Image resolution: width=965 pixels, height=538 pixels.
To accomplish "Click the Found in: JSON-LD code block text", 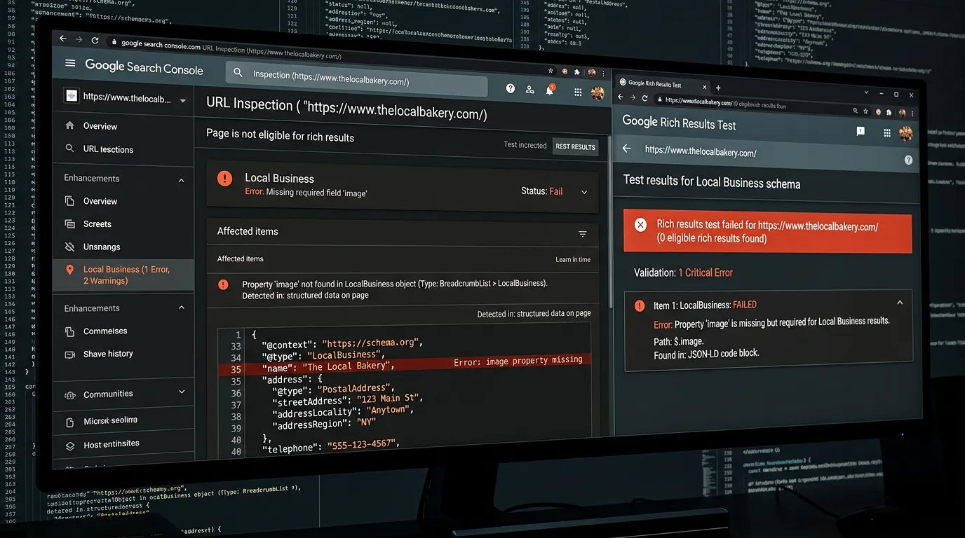I will coord(707,354).
